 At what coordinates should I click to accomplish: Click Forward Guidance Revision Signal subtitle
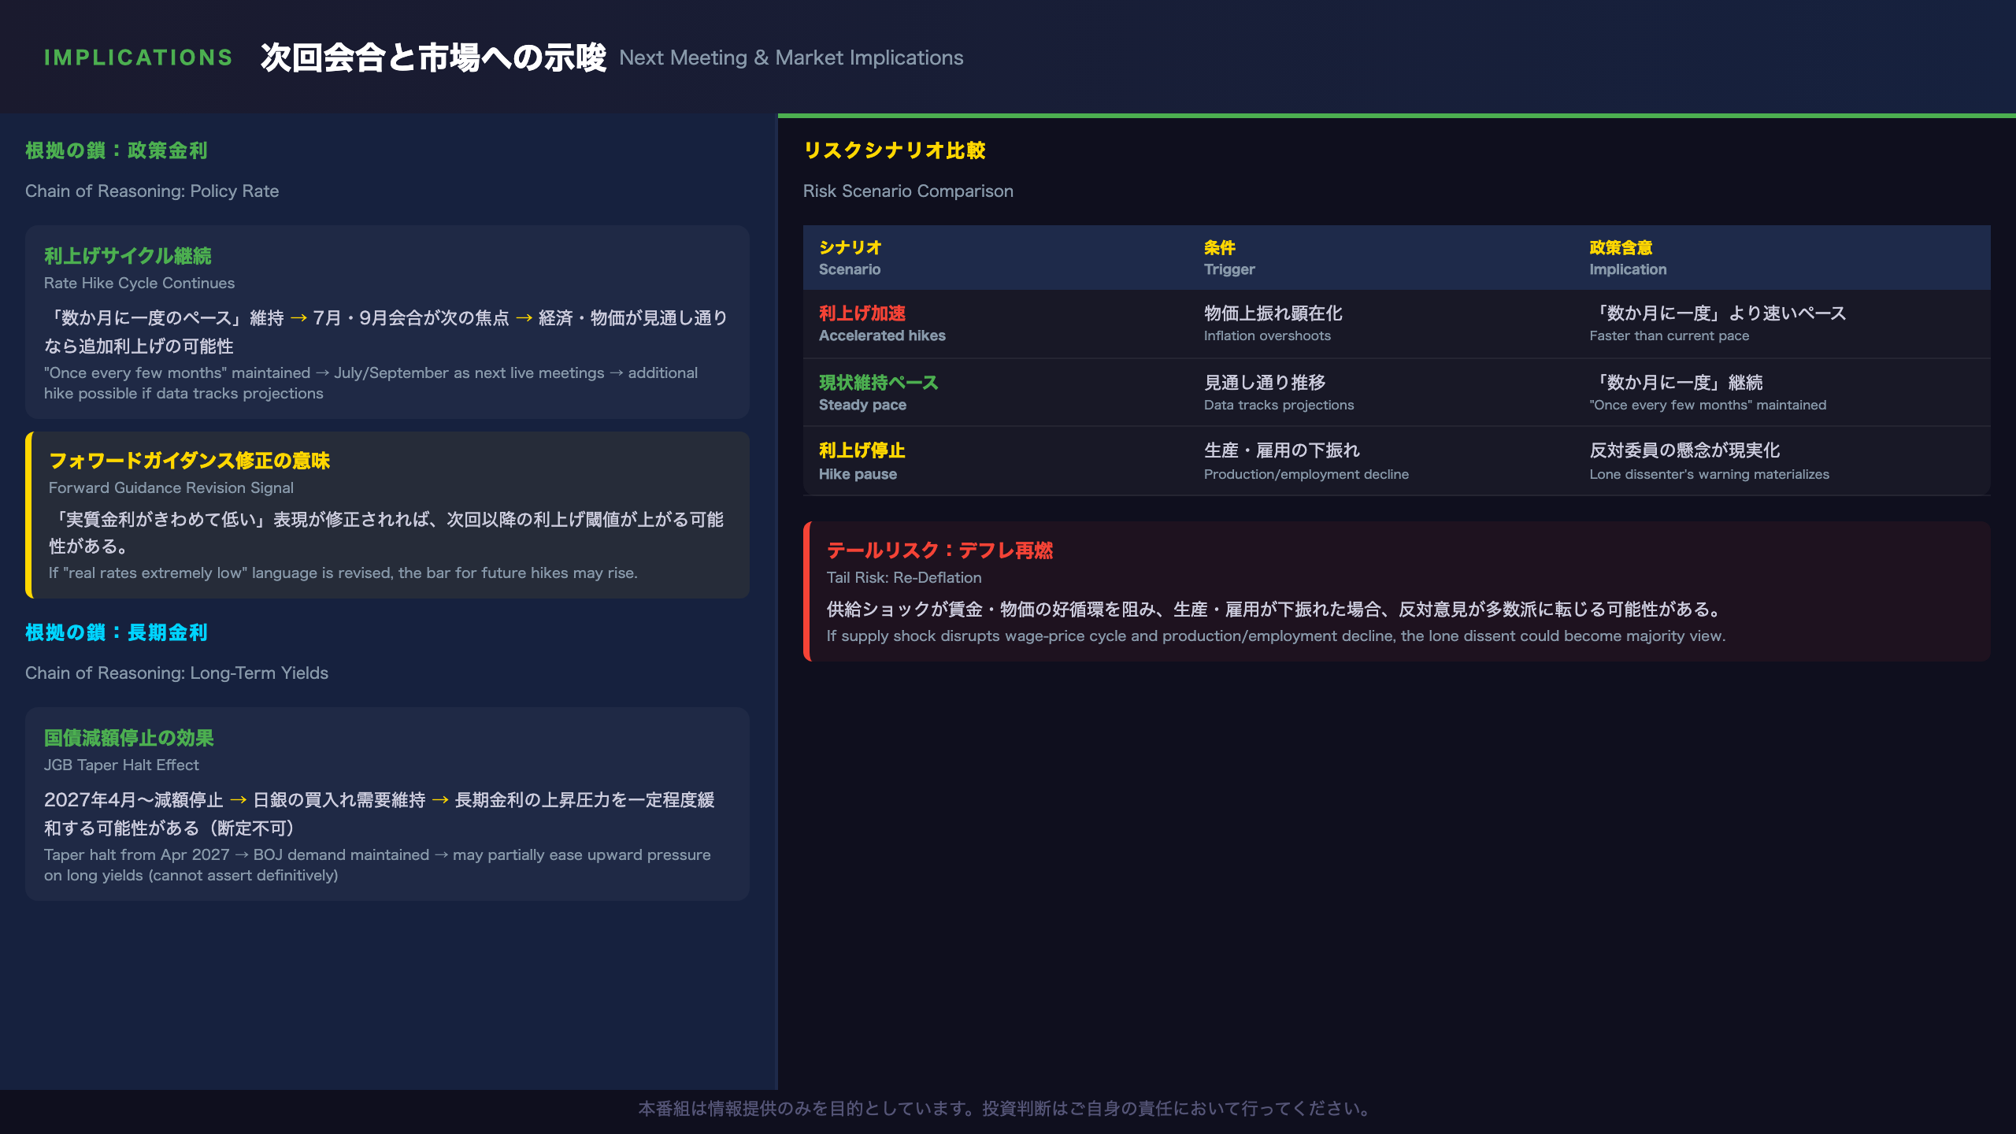coord(171,487)
